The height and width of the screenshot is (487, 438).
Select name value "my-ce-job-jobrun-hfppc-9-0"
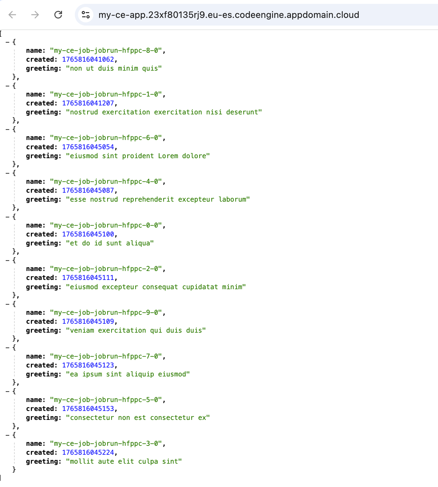tap(106, 313)
